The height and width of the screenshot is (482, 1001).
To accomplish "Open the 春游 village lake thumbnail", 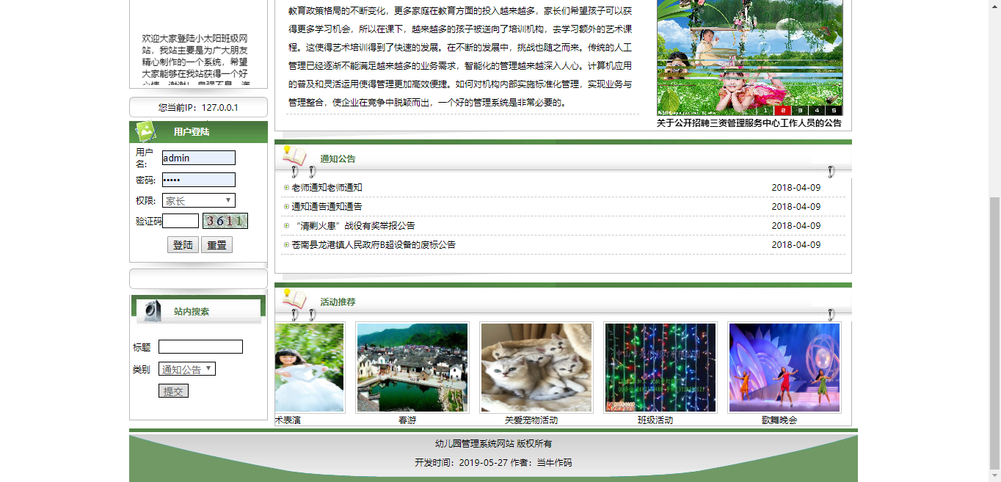I will point(412,368).
